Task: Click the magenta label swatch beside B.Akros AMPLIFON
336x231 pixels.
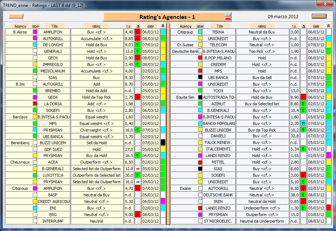Action: tap(35, 32)
